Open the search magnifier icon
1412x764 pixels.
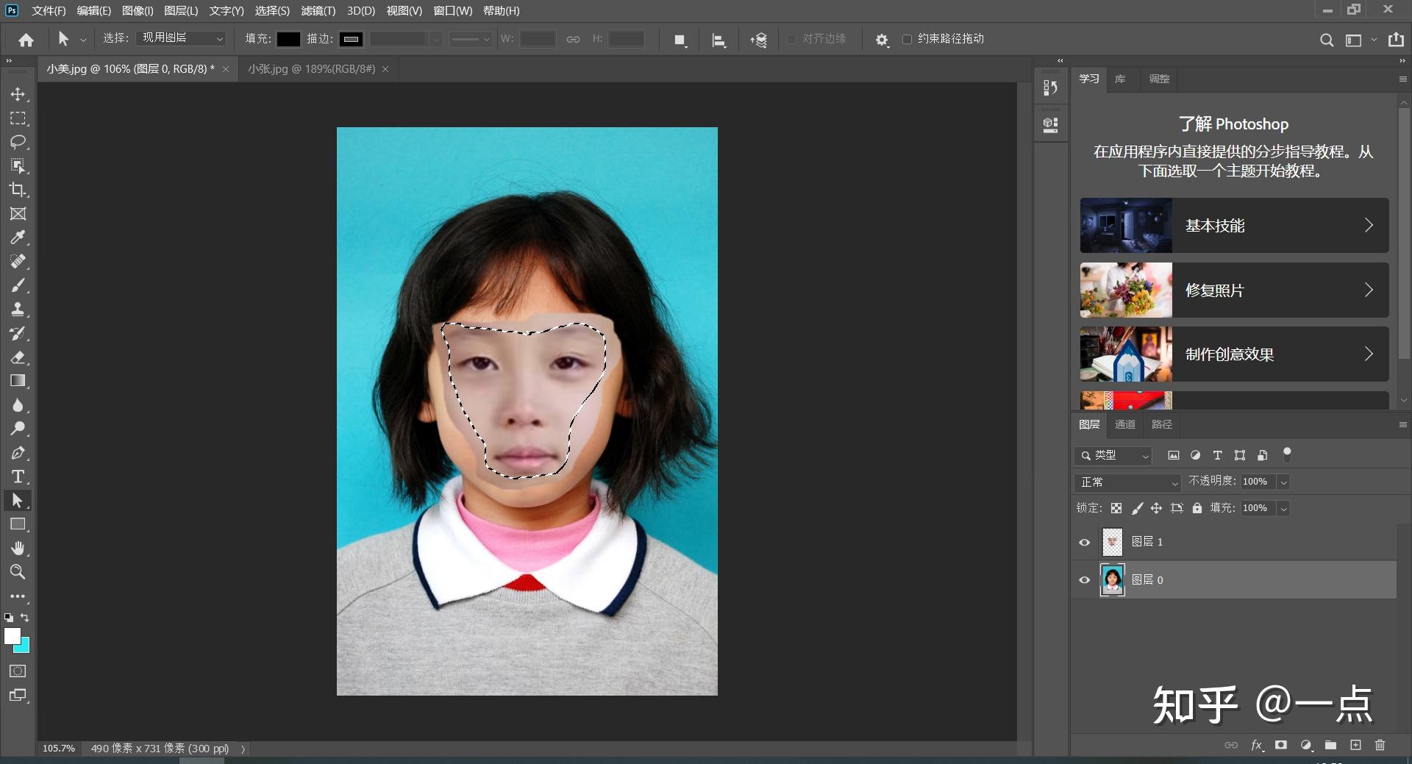pyautogui.click(x=1326, y=40)
